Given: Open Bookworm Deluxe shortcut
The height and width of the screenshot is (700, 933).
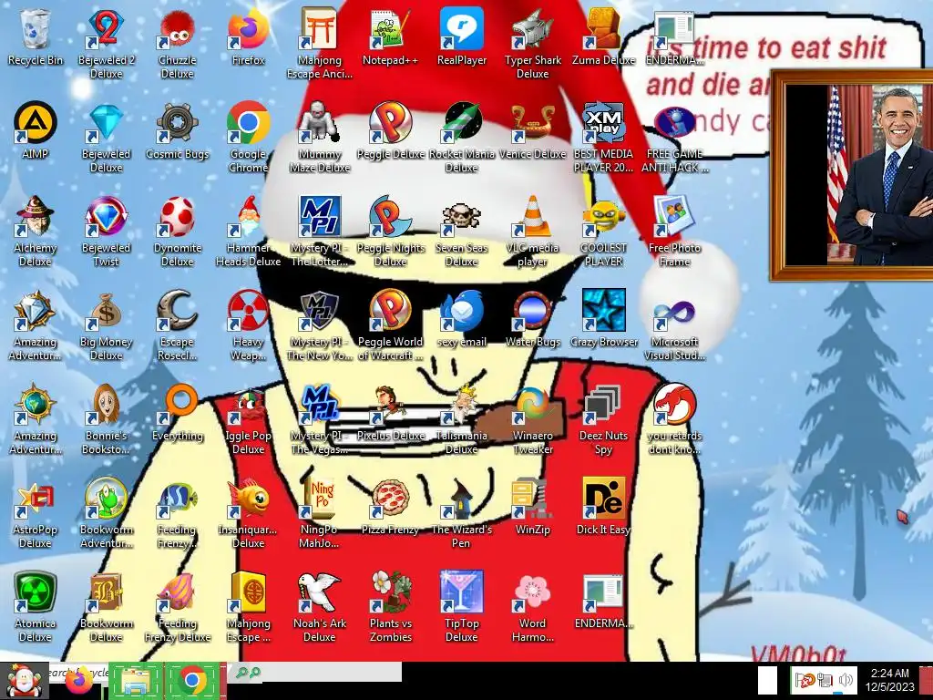Looking at the screenshot, I should click(106, 608).
